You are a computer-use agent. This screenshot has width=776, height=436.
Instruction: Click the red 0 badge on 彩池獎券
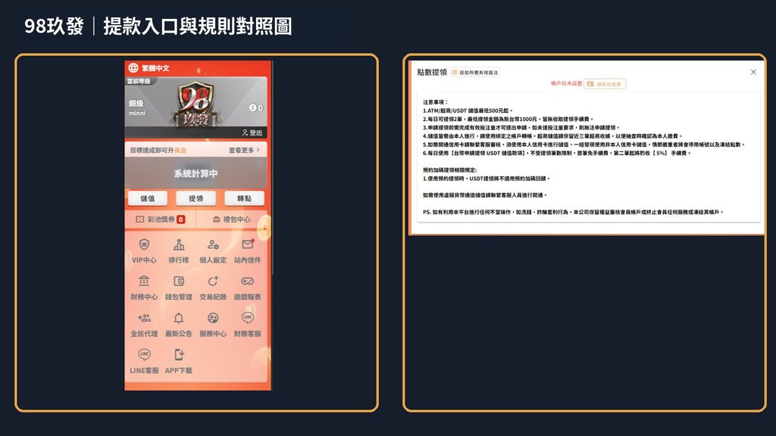tap(181, 220)
